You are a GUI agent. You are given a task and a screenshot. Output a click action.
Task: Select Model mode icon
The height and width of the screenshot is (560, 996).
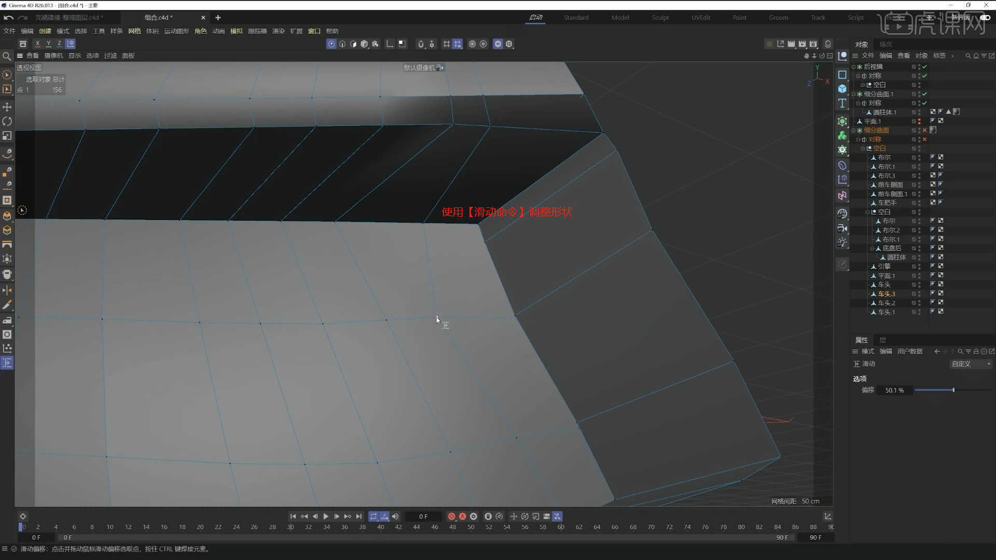click(364, 44)
